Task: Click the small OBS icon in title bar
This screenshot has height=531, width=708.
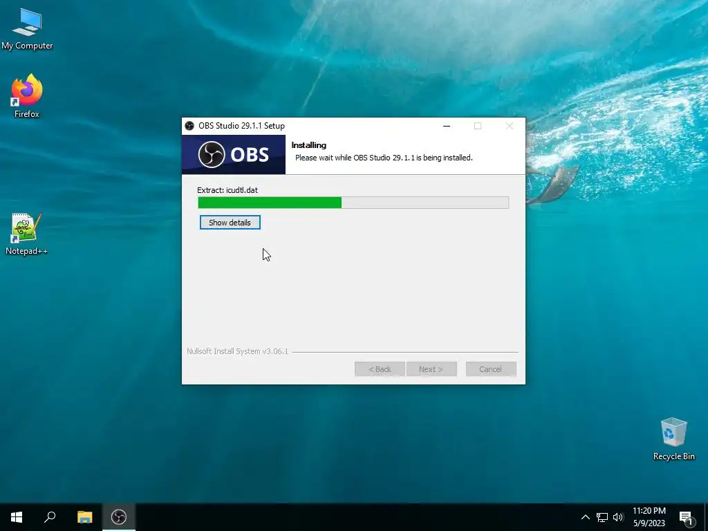Action: (189, 126)
